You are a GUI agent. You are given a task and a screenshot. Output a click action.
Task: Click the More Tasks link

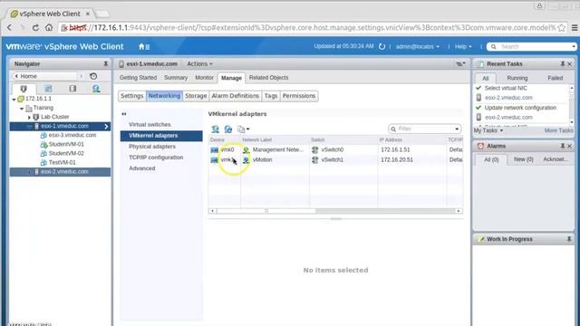[x=558, y=130]
